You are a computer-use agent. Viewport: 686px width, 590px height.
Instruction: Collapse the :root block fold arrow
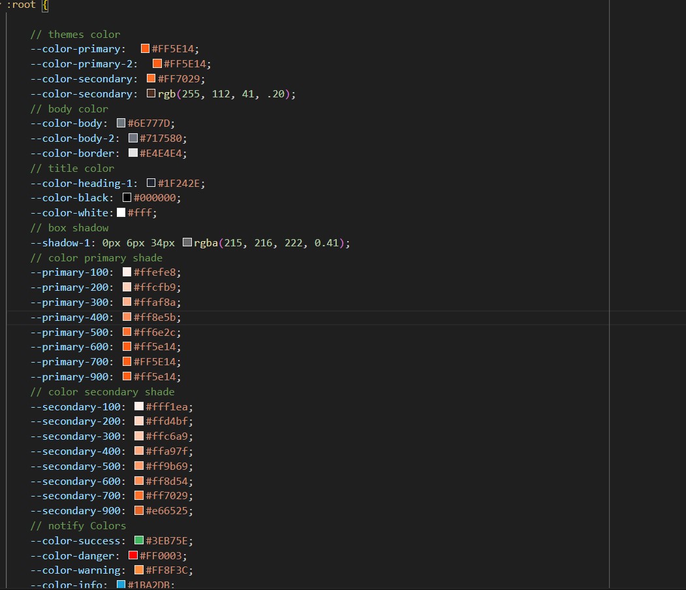pyautogui.click(x=1, y=5)
